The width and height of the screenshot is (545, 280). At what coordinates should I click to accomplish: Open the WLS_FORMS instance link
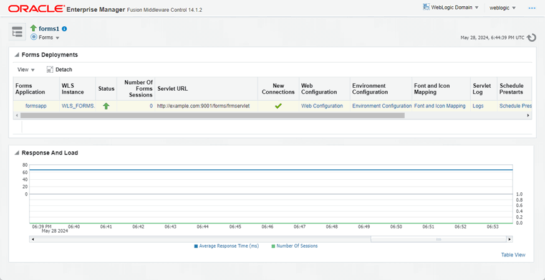coord(78,106)
